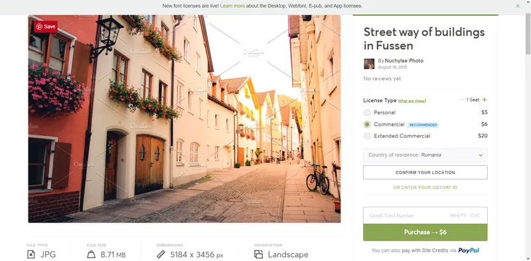The image size is (531, 261).
Task: Open the What are these? link
Action: pos(412,101)
